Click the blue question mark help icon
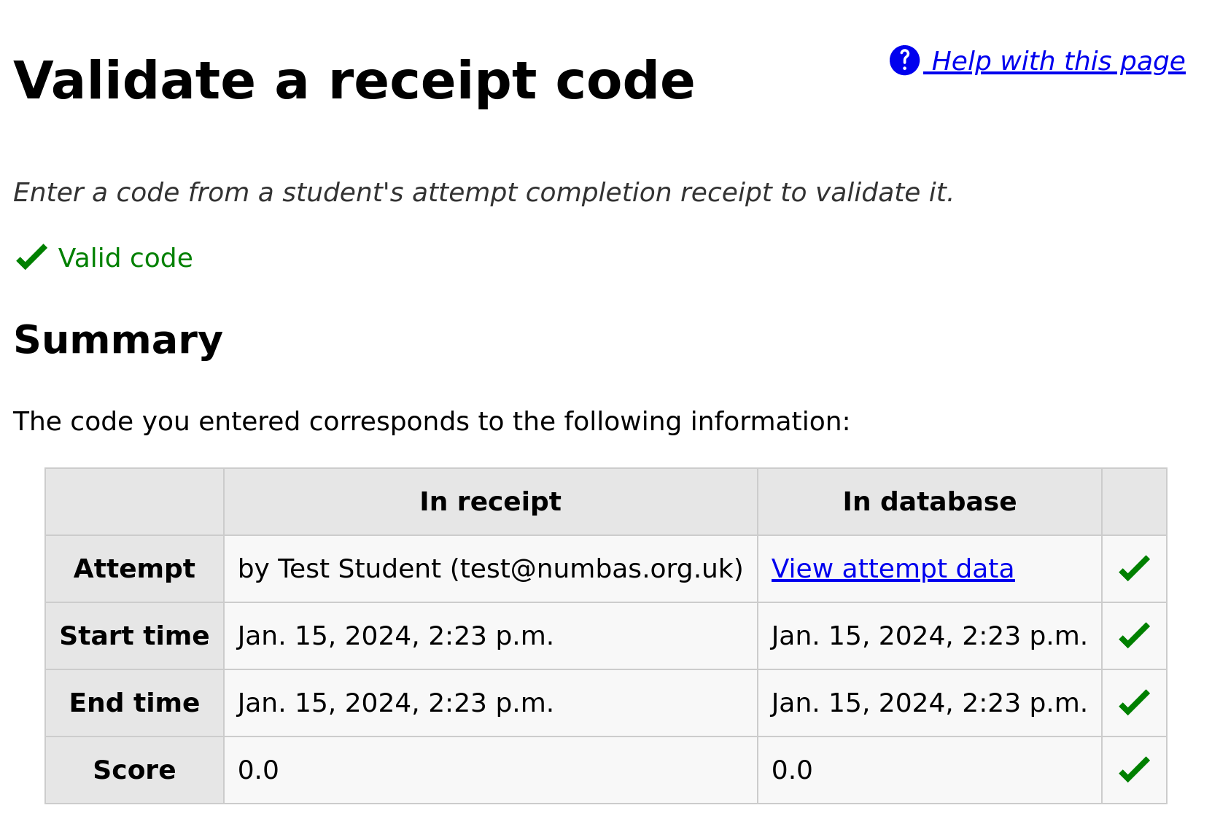1212x824 pixels. [903, 61]
